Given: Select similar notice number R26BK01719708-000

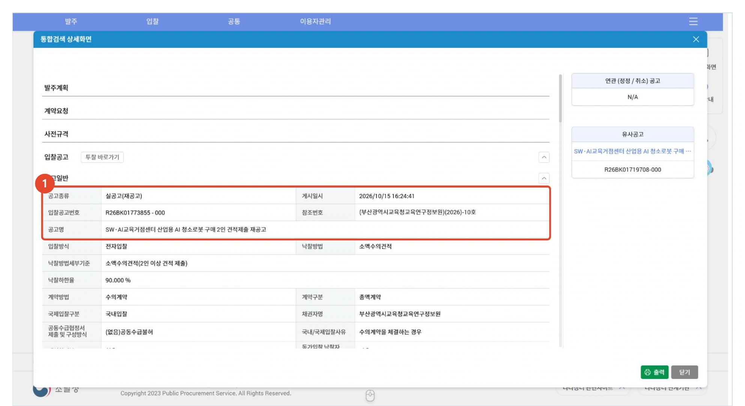Looking at the screenshot, I should click(x=632, y=170).
